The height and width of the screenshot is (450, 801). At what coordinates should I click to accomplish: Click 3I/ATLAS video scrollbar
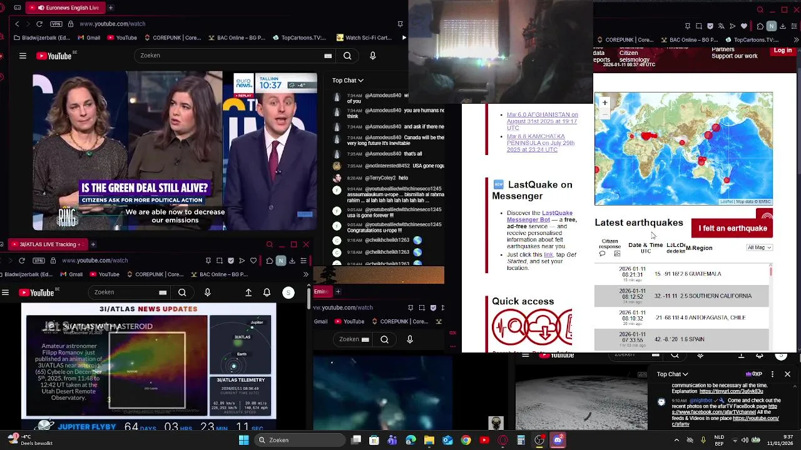click(309, 297)
